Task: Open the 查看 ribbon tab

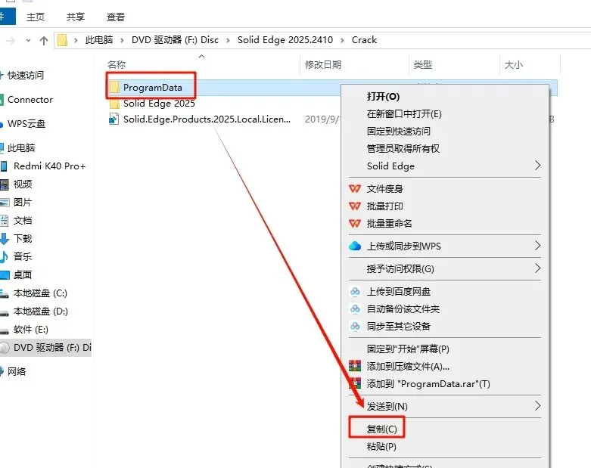Action: [115, 17]
